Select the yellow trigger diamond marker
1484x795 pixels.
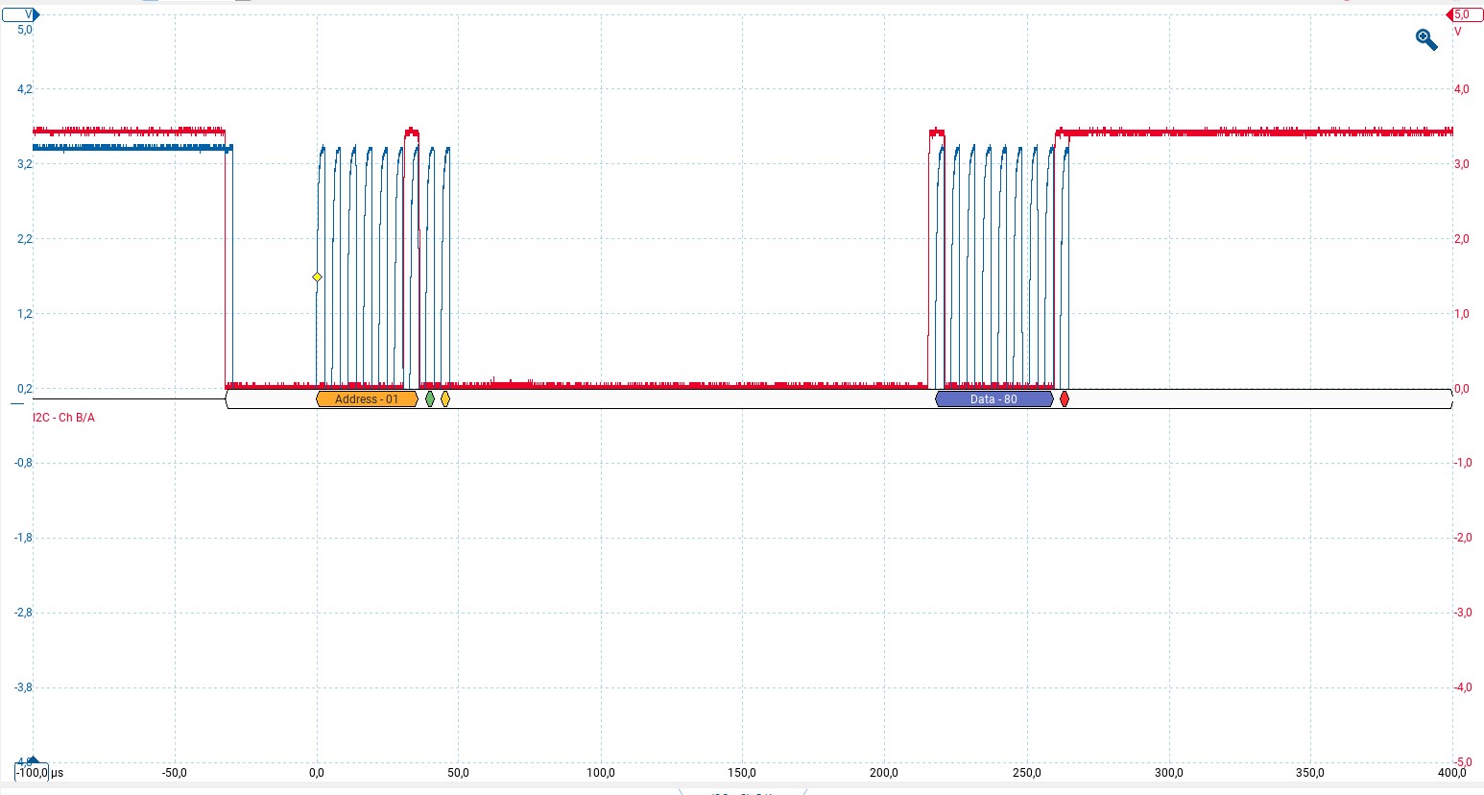(x=317, y=277)
